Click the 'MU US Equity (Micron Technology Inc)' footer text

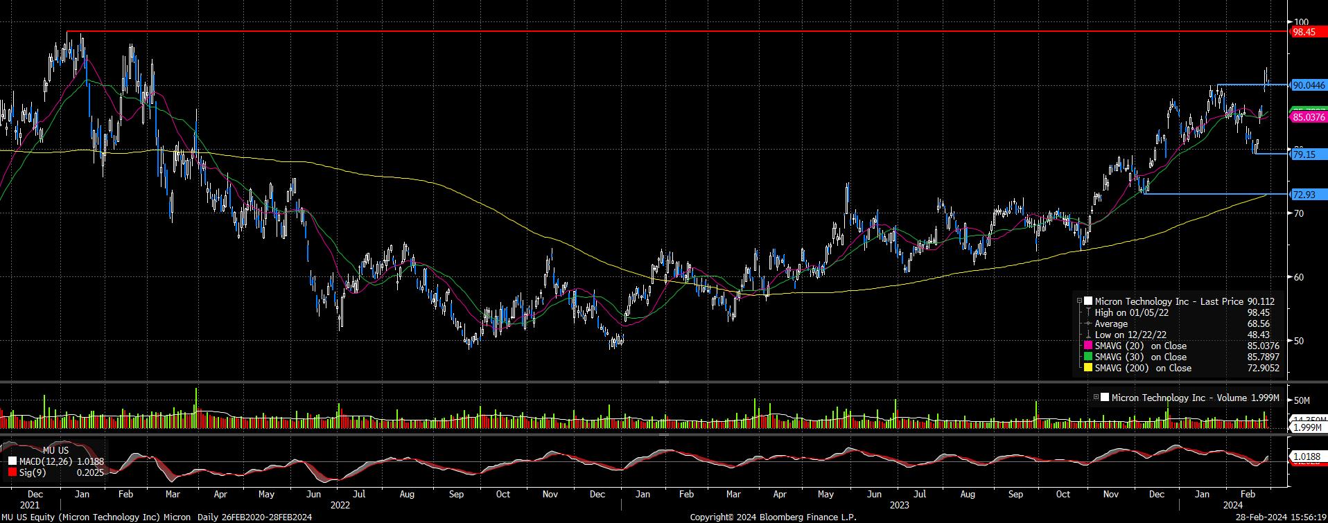(x=80, y=517)
